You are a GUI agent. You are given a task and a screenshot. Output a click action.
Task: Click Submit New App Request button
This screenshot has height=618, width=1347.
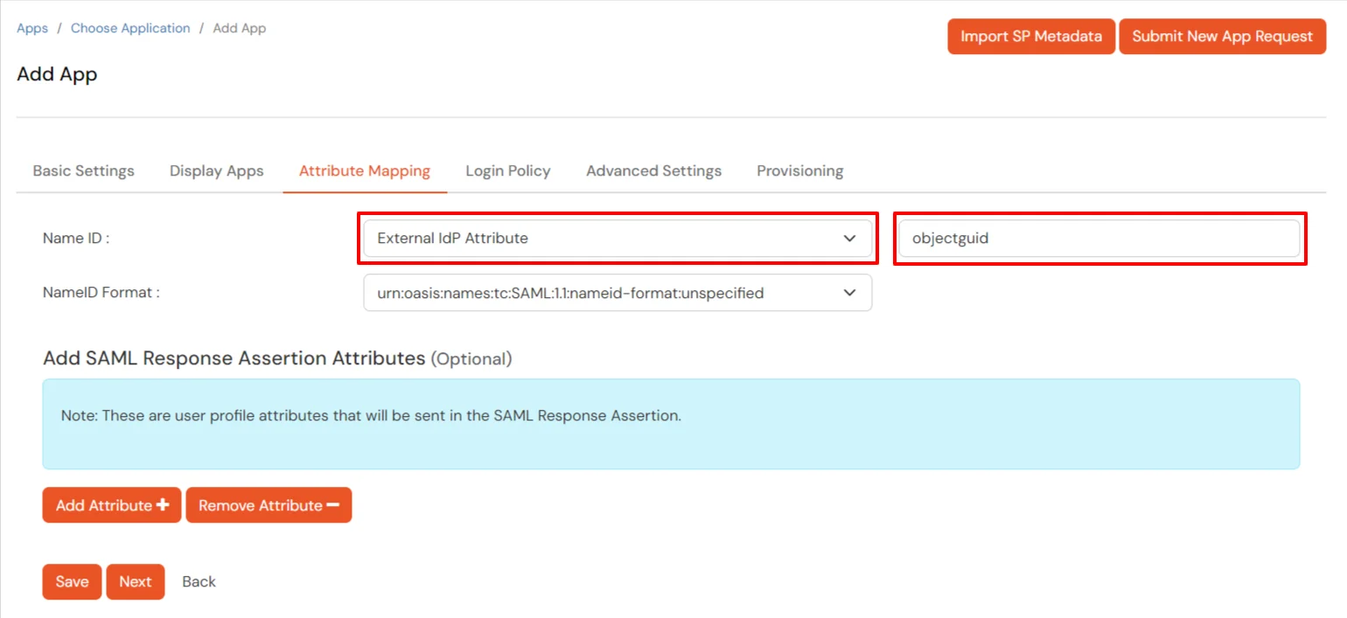(x=1223, y=37)
